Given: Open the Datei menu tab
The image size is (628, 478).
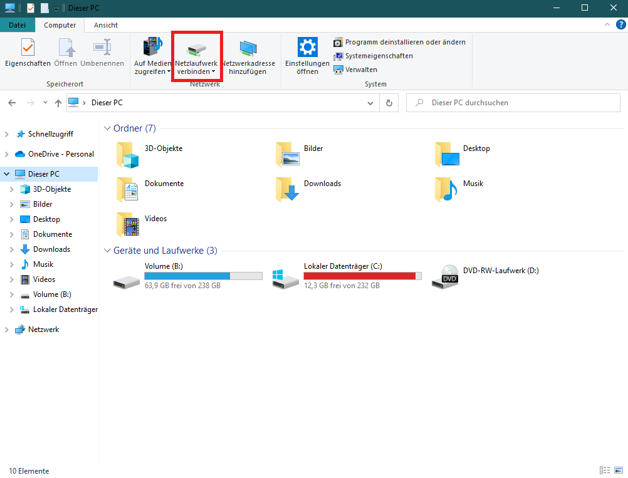Looking at the screenshot, I should pyautogui.click(x=18, y=25).
